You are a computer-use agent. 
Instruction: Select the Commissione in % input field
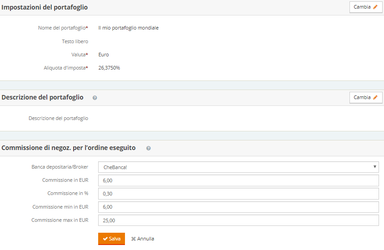pyautogui.click(x=239, y=194)
